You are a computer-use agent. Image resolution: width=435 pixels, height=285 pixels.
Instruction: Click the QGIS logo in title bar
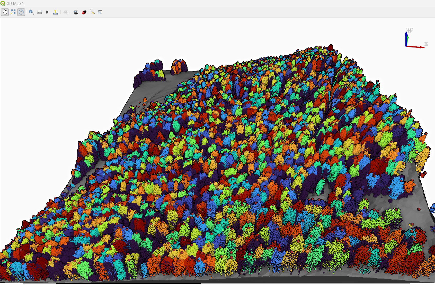pos(3,3)
